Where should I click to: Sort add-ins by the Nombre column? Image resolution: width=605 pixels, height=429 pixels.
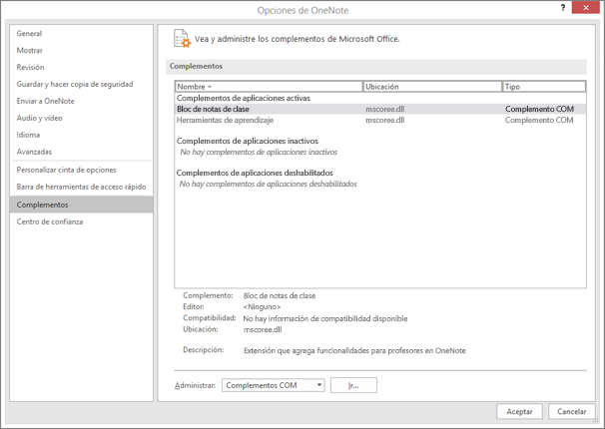(269, 87)
